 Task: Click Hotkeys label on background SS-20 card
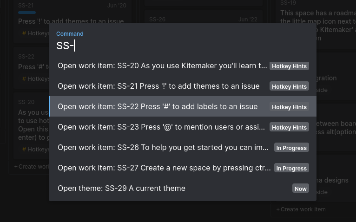point(36,150)
